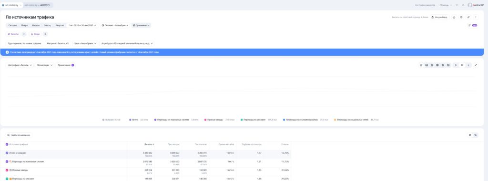Viewport: 488px width, 181px height.
Task: Click Переходы из социальных сетей legend swatch
Action: point(335,120)
